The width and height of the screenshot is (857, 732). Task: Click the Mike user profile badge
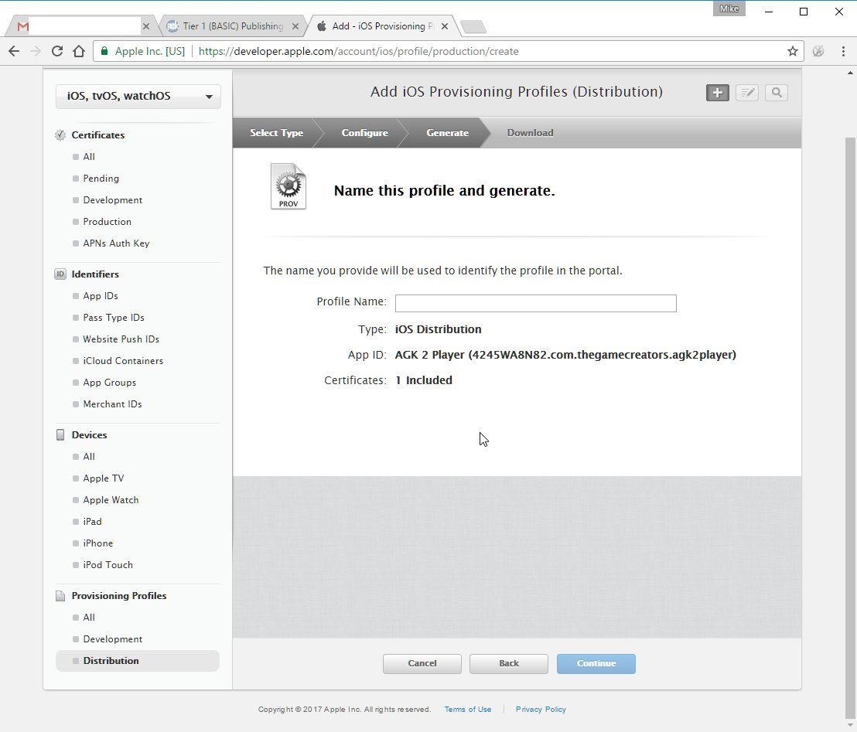[729, 9]
